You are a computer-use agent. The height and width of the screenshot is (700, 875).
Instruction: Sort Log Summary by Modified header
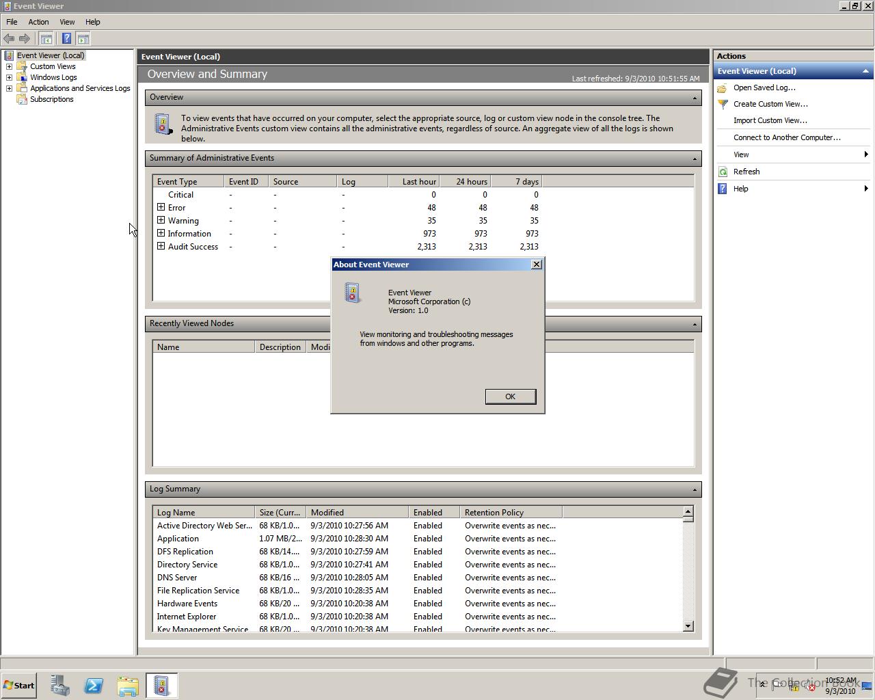pos(357,512)
